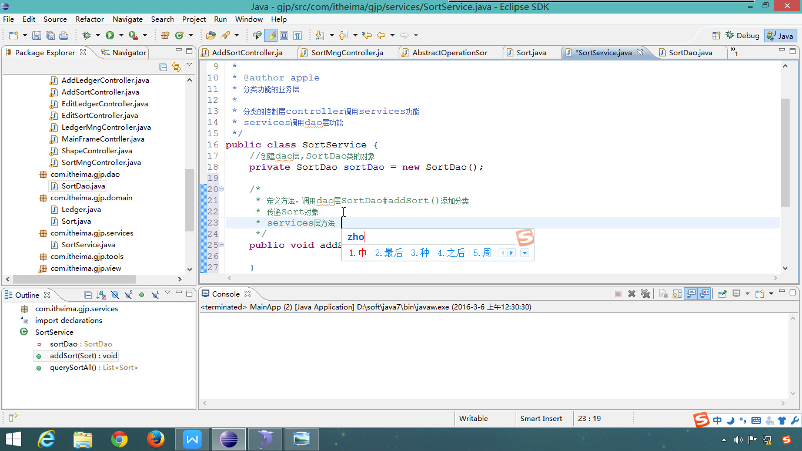Switch to the SortDao.java editor tab
Viewport: 802px width, 451px height.
(690, 52)
